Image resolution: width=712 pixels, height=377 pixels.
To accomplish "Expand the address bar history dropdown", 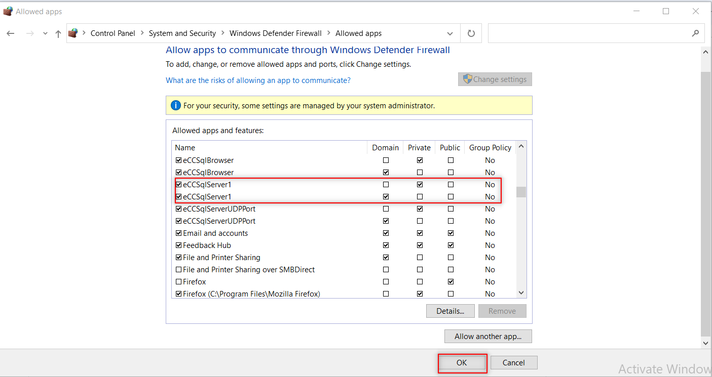I will coord(450,33).
